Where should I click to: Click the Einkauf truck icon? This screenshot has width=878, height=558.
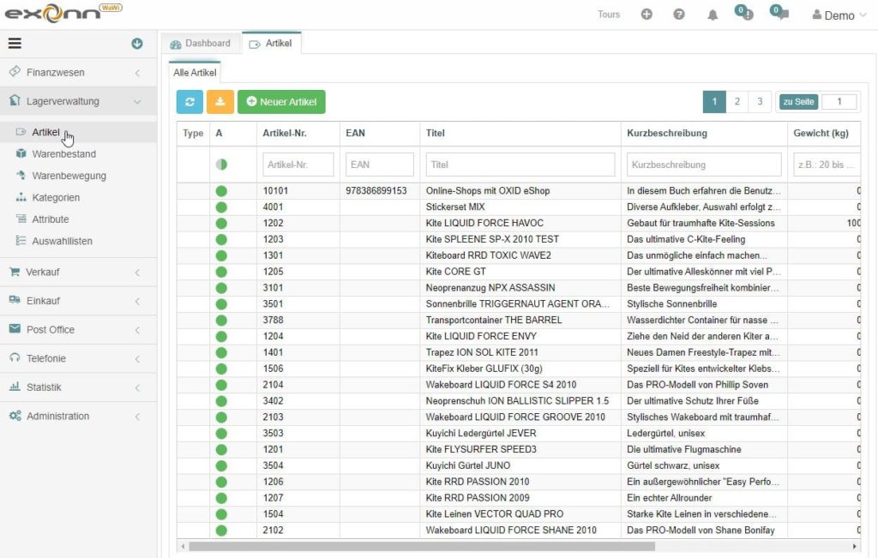[x=15, y=300]
